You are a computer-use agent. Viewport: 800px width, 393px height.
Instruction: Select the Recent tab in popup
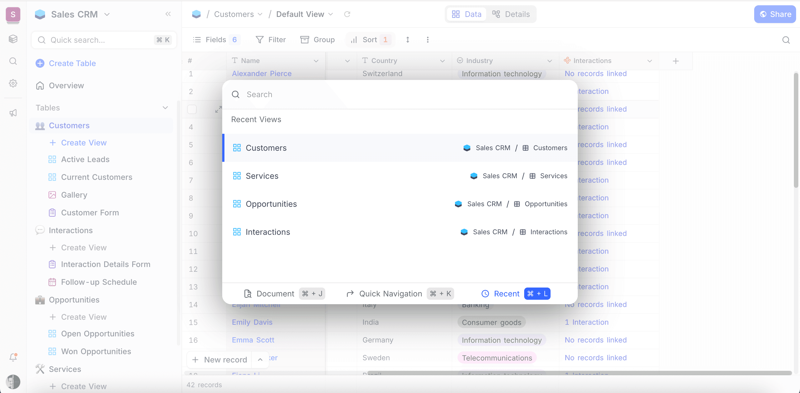click(x=506, y=293)
